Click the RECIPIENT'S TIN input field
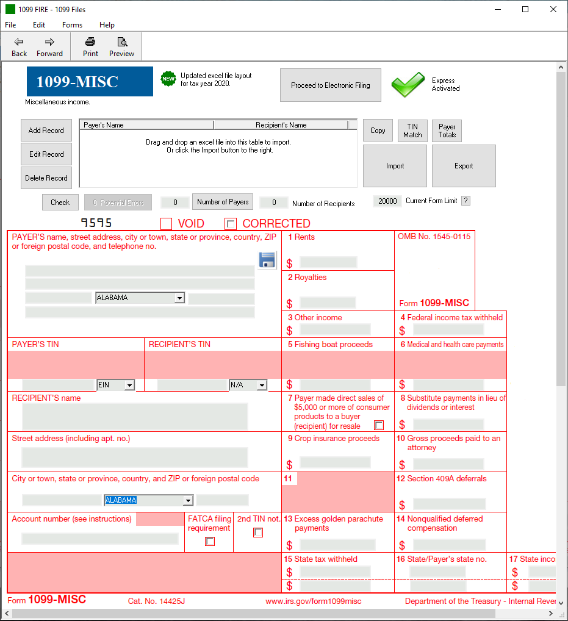568x621 pixels. [192, 385]
